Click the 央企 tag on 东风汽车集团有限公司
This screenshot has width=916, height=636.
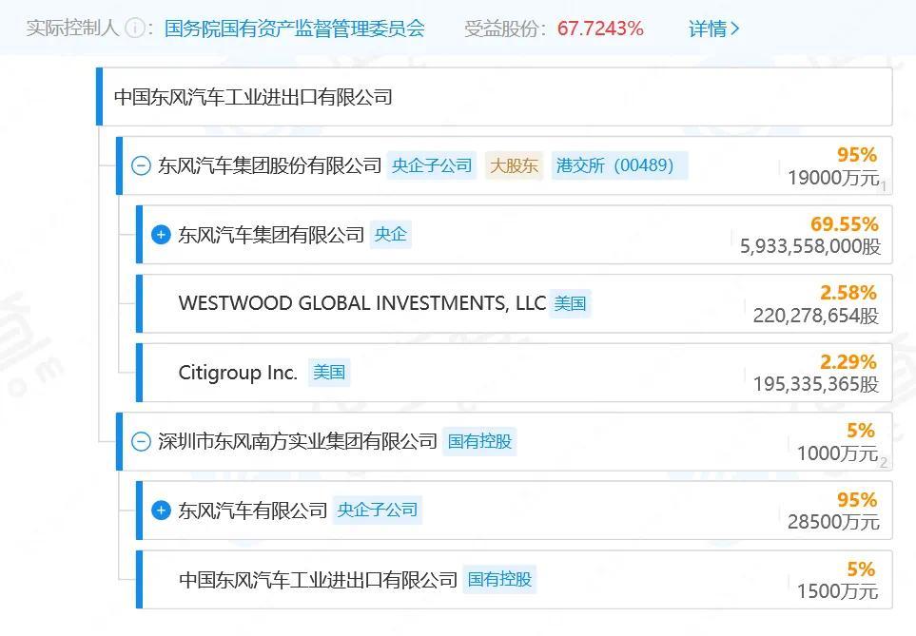point(391,235)
